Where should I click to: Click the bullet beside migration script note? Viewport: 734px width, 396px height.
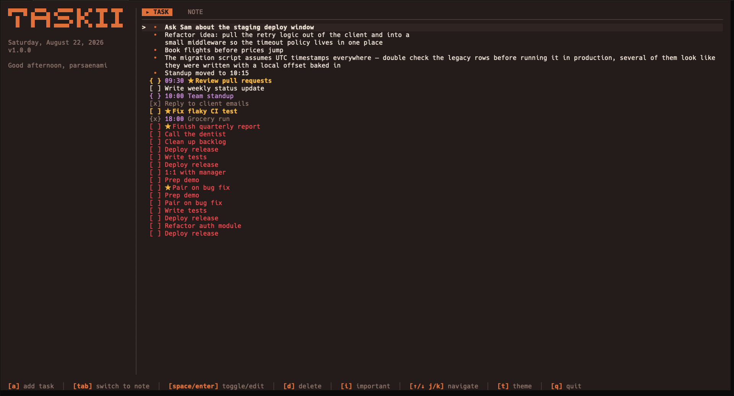[x=155, y=58]
